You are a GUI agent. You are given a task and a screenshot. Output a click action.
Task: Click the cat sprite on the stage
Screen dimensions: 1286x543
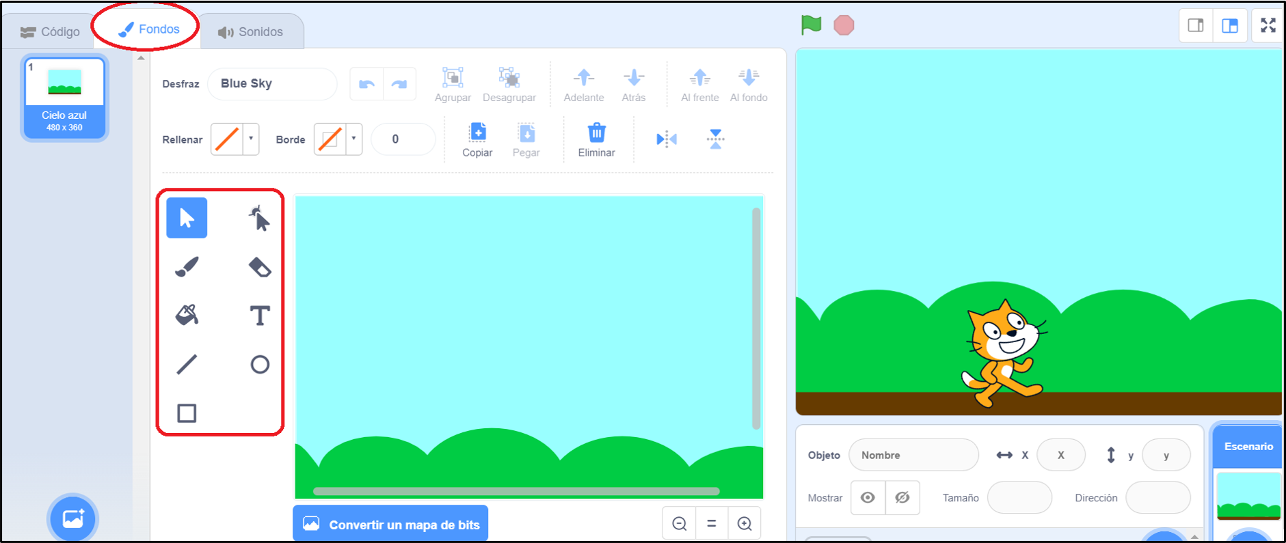click(1004, 354)
